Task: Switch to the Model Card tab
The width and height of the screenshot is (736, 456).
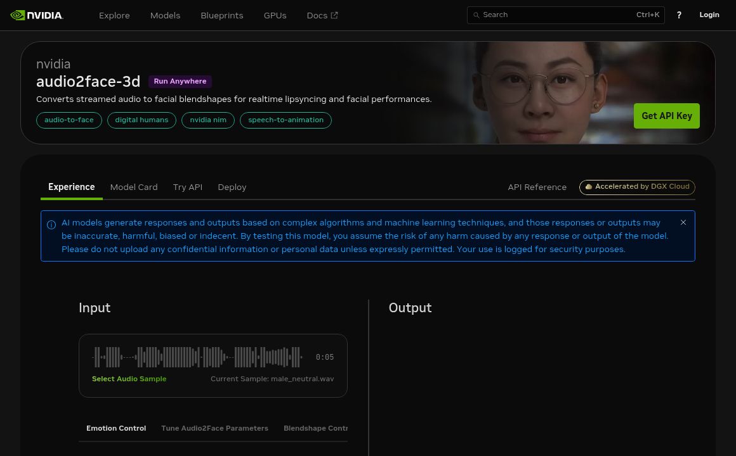Action: 133,187
